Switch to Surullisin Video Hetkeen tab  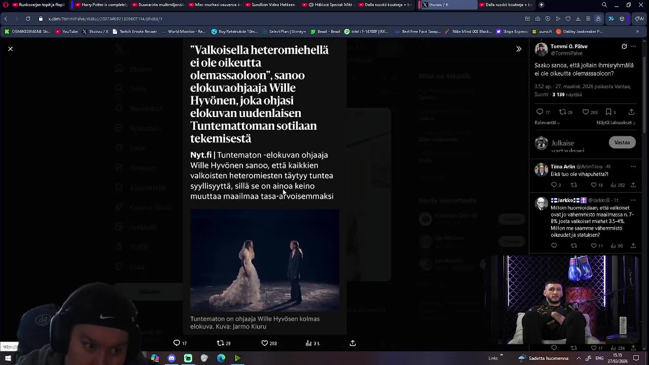[x=271, y=5]
